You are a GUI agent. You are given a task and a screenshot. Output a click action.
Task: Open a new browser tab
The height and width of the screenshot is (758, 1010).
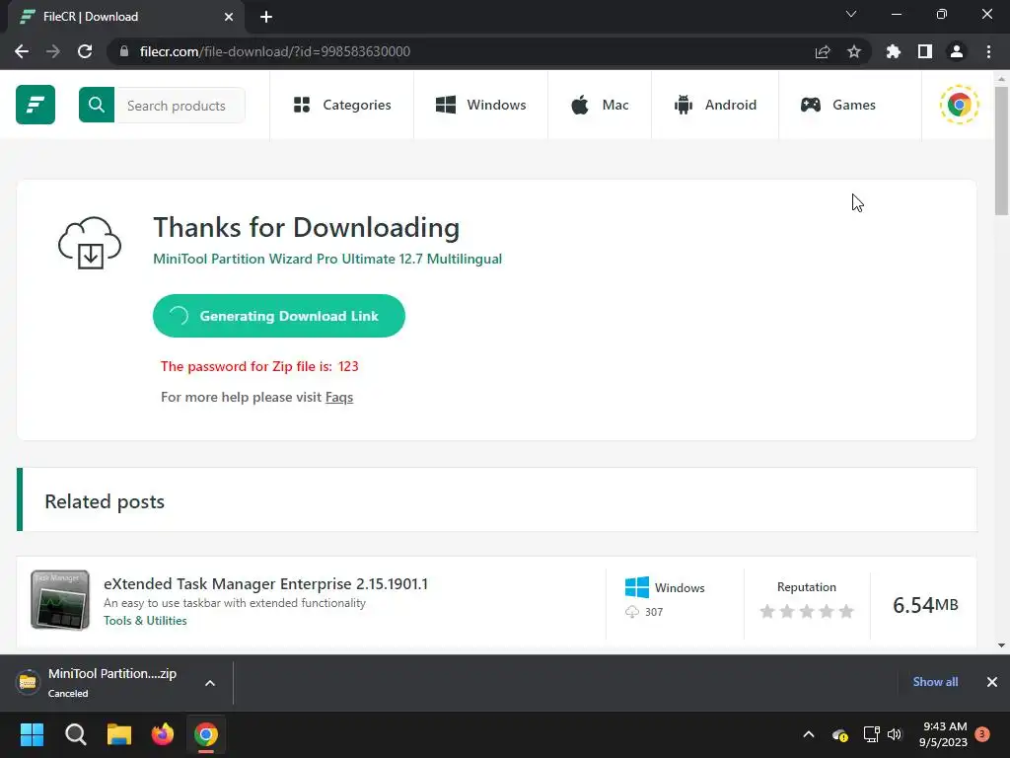click(266, 17)
